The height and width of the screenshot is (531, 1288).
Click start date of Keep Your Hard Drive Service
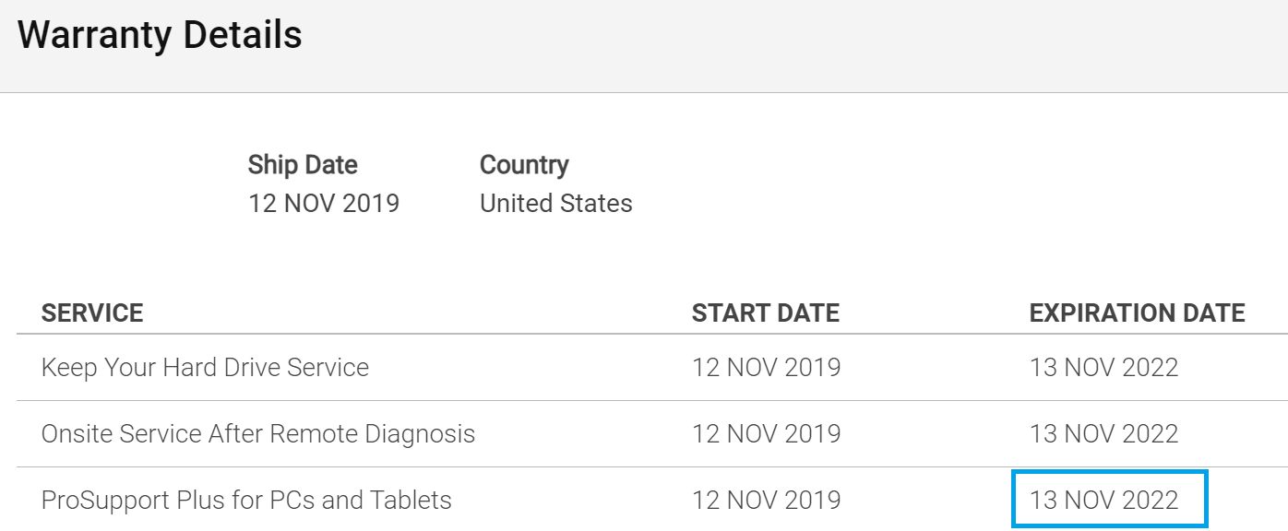pos(767,368)
